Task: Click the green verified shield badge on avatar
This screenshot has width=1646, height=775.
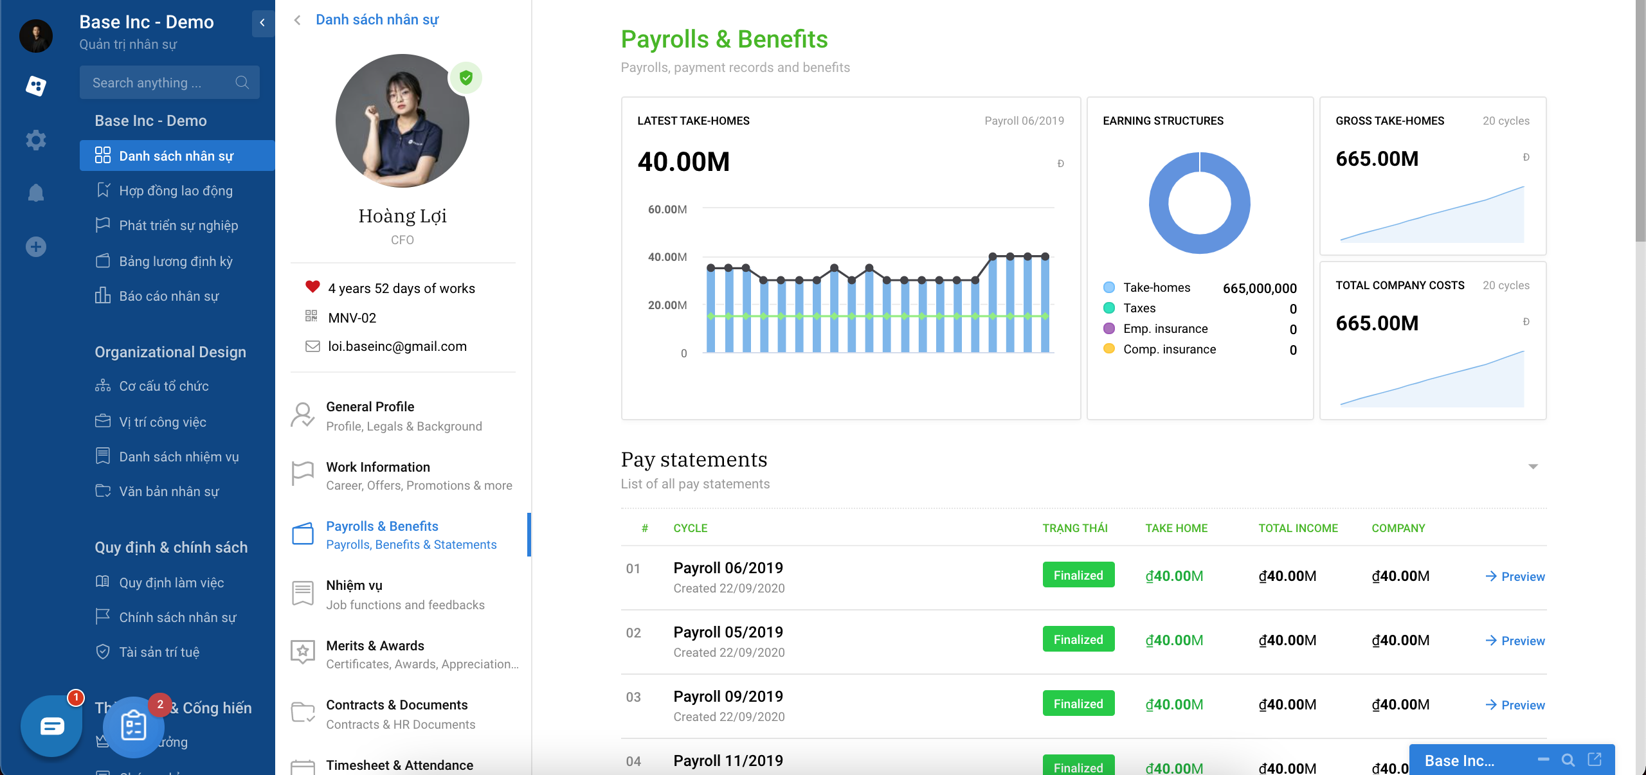Action: tap(466, 78)
